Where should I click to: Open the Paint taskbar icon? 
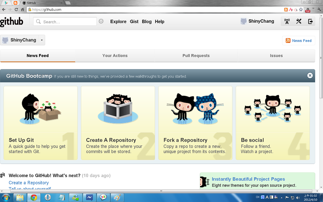tap(117, 197)
